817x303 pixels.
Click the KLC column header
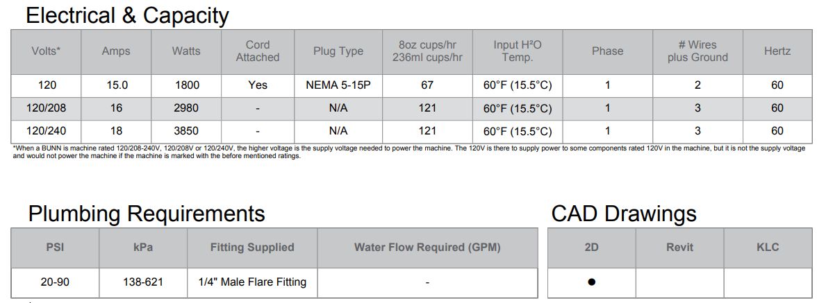click(x=768, y=248)
